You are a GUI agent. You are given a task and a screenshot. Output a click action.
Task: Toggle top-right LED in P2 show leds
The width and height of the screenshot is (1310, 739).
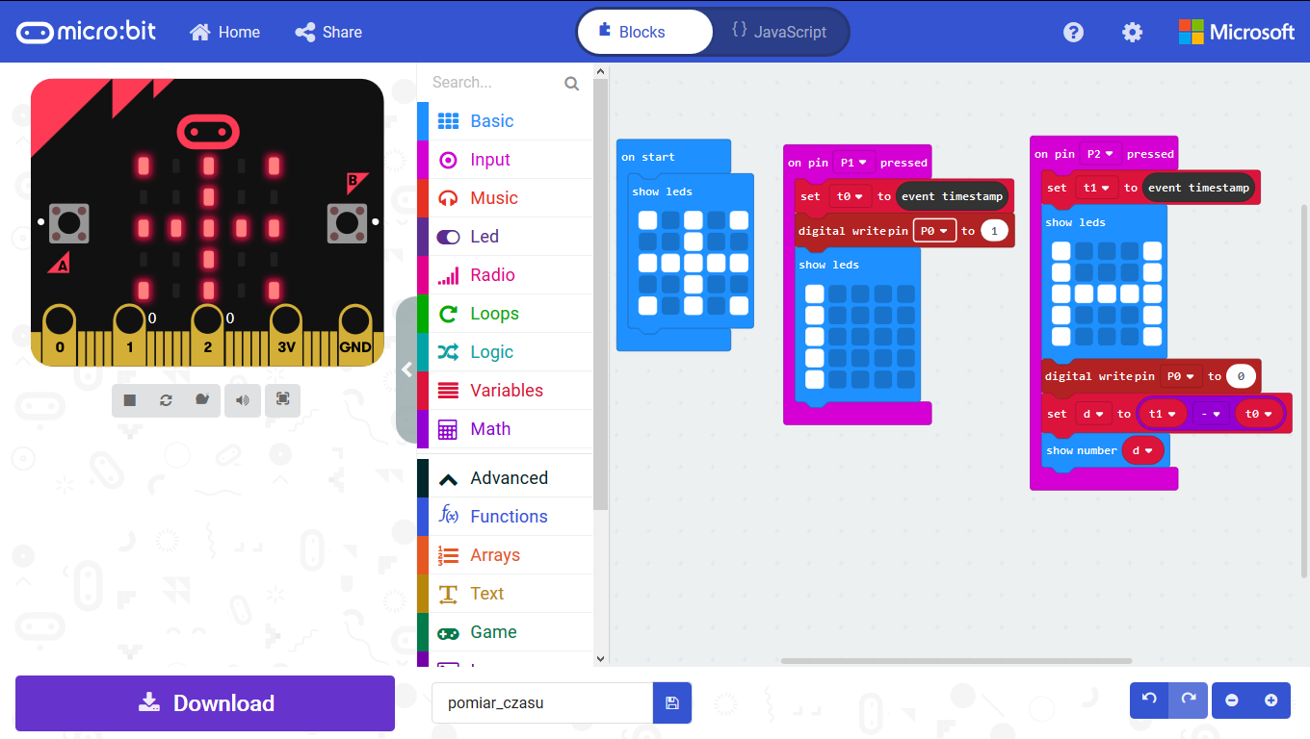(x=1152, y=251)
